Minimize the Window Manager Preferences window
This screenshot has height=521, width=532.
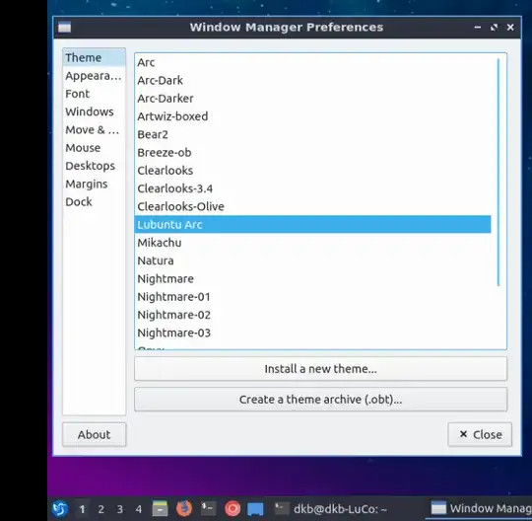[478, 28]
